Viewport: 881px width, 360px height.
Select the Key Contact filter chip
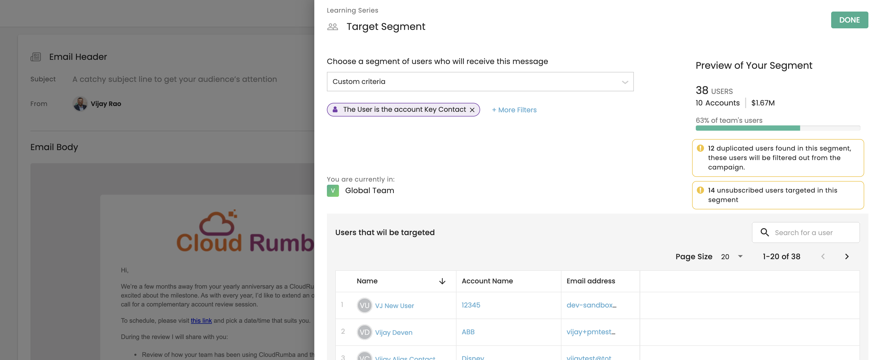(x=403, y=109)
